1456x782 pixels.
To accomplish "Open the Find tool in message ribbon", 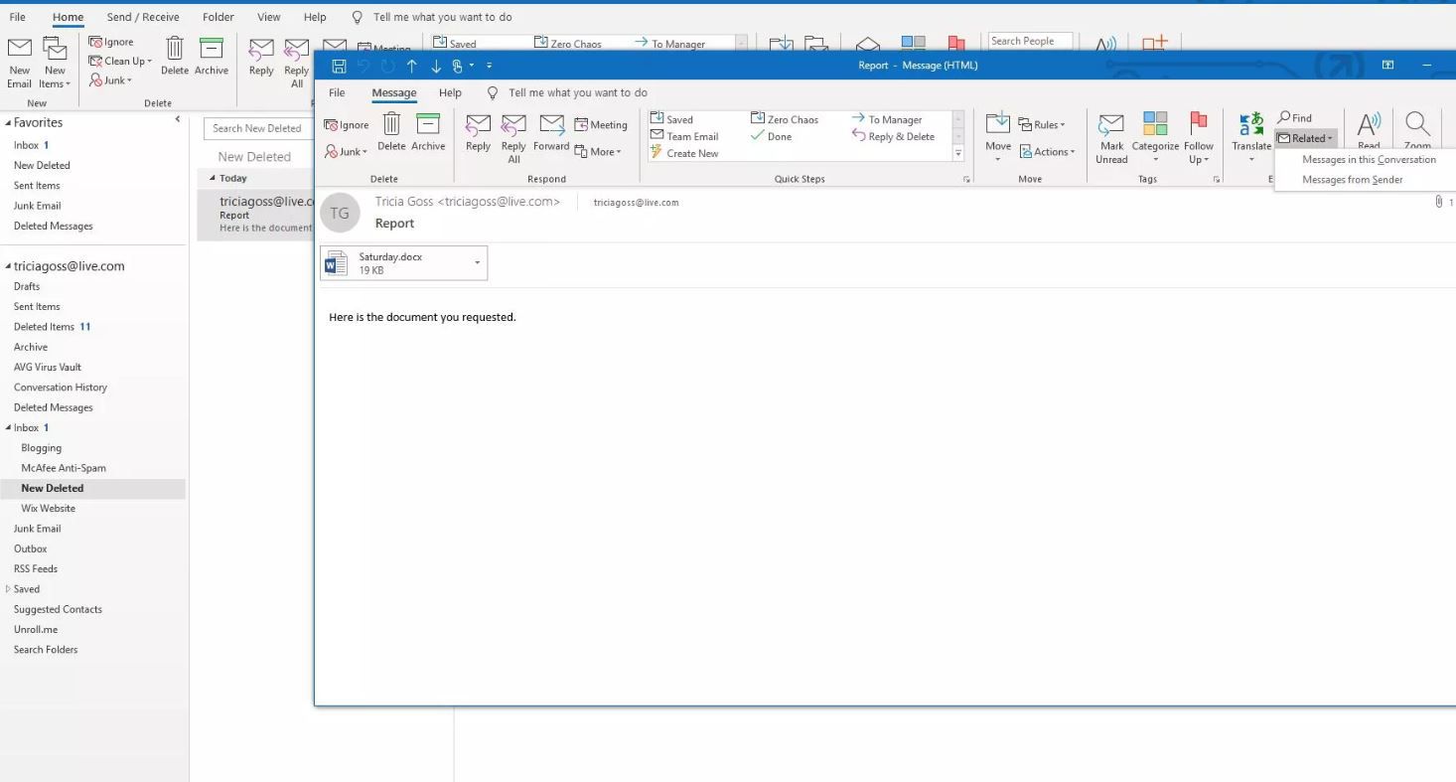I will point(1294,118).
